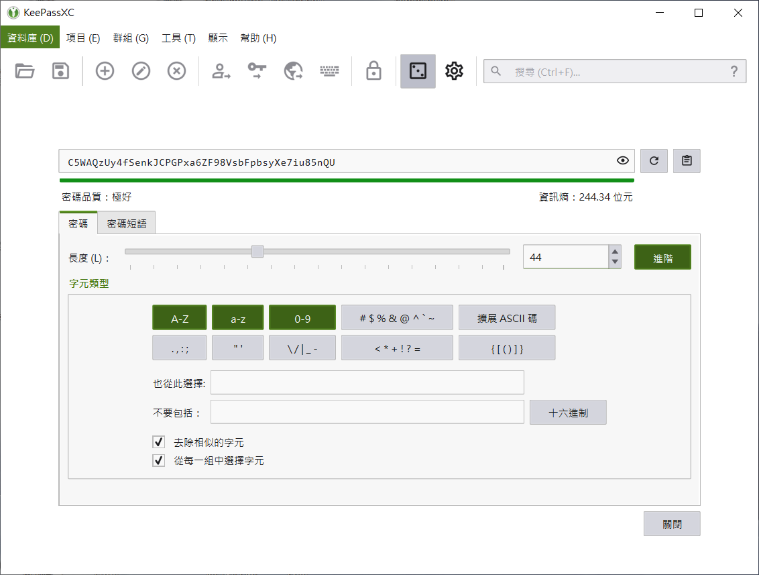759x575 pixels.
Task: Copy generated password to clipboard icon
Action: 687,161
